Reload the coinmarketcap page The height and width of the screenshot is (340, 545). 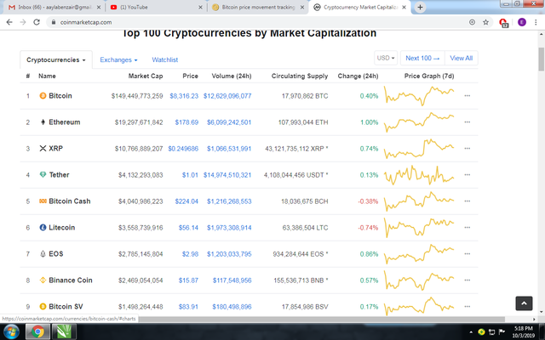(37, 22)
